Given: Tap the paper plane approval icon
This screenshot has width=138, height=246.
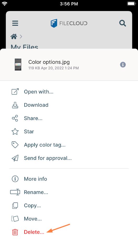Looking at the screenshot, I should click(x=15, y=158).
